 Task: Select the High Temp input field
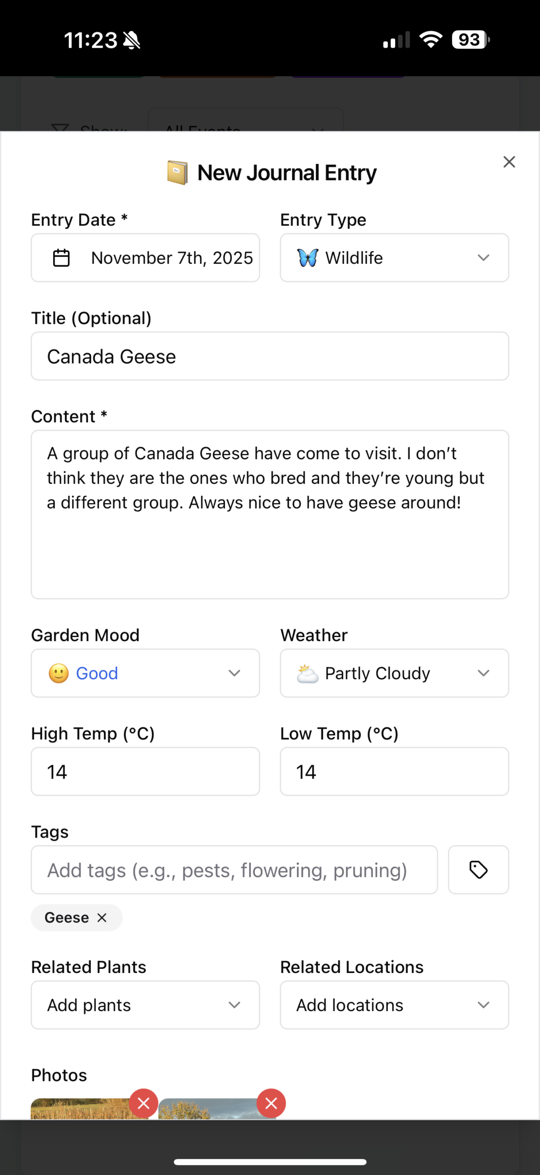click(145, 772)
